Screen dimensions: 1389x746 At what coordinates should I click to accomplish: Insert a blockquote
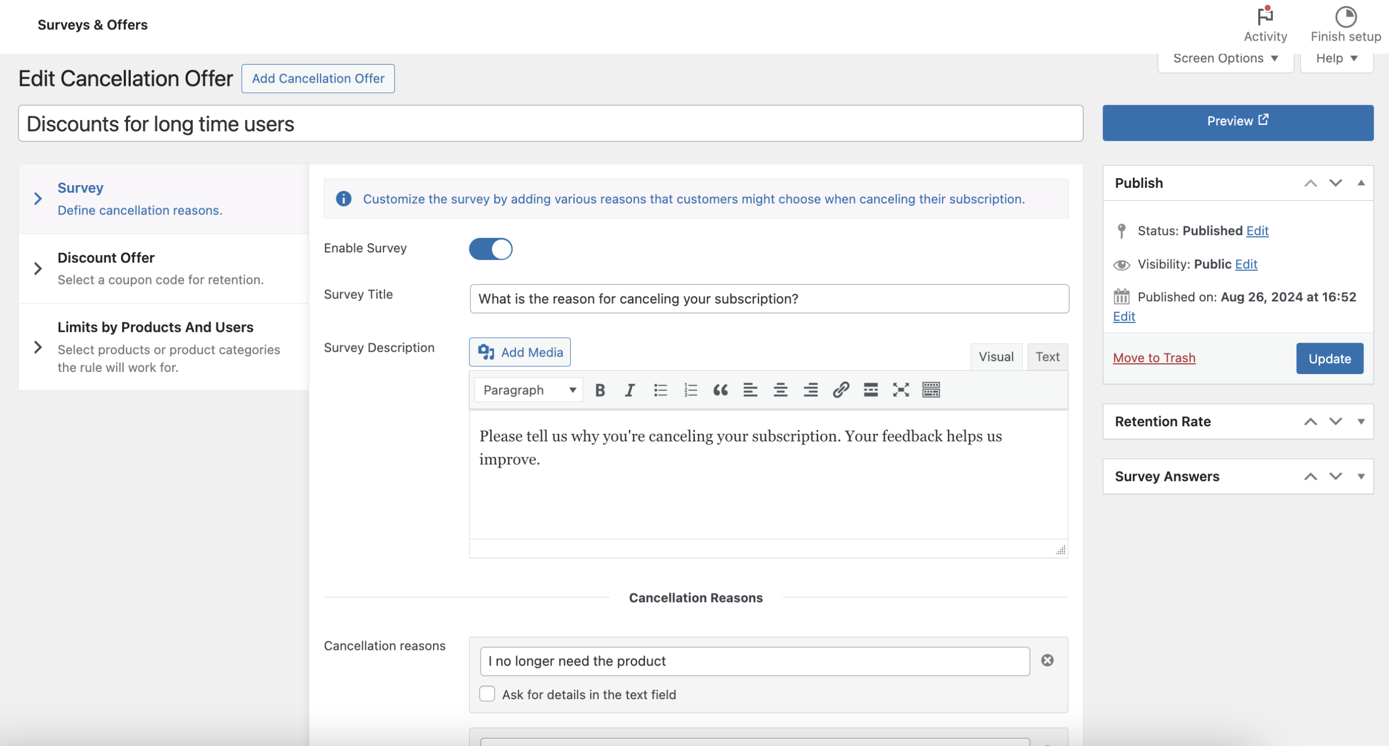pos(721,390)
